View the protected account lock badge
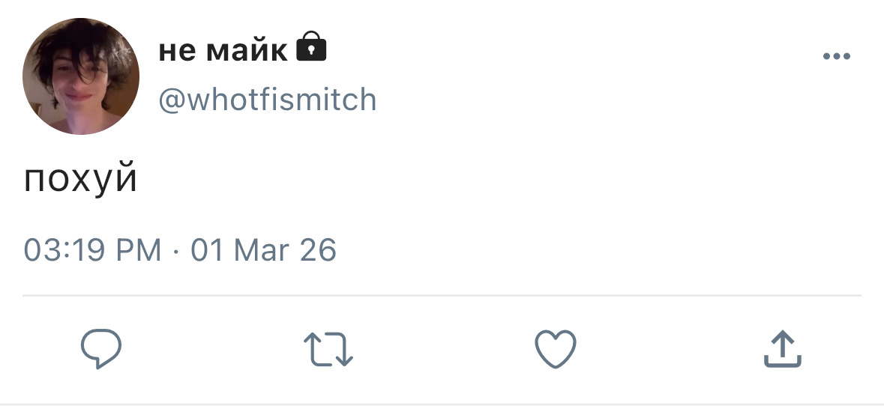This screenshot has width=884, height=418. tap(312, 49)
